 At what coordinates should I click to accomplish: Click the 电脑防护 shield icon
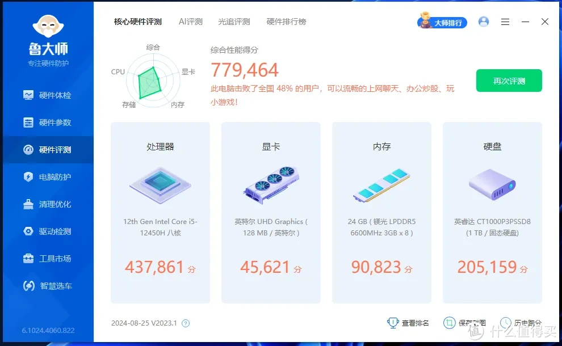(x=28, y=177)
